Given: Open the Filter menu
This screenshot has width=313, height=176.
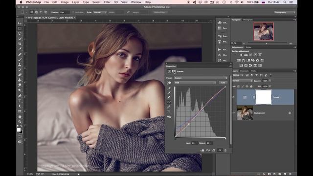Looking at the screenshot, I should [x=107, y=2].
